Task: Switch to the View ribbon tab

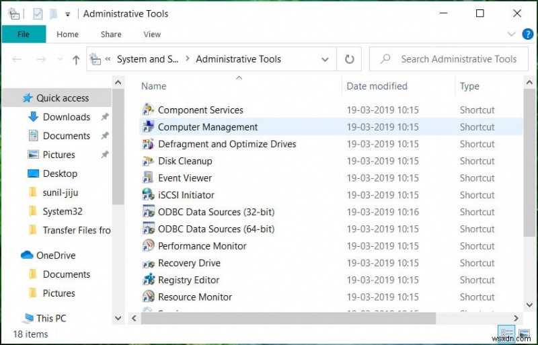Action: (x=152, y=34)
